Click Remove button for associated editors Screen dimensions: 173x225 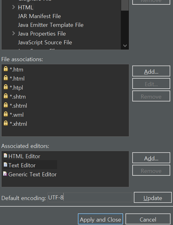click(x=151, y=170)
